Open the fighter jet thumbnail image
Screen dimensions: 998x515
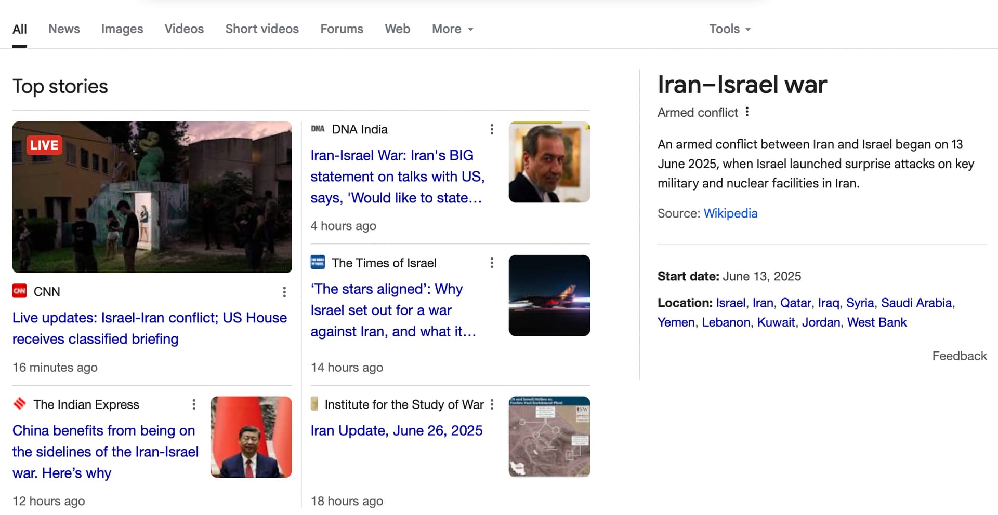(x=549, y=295)
